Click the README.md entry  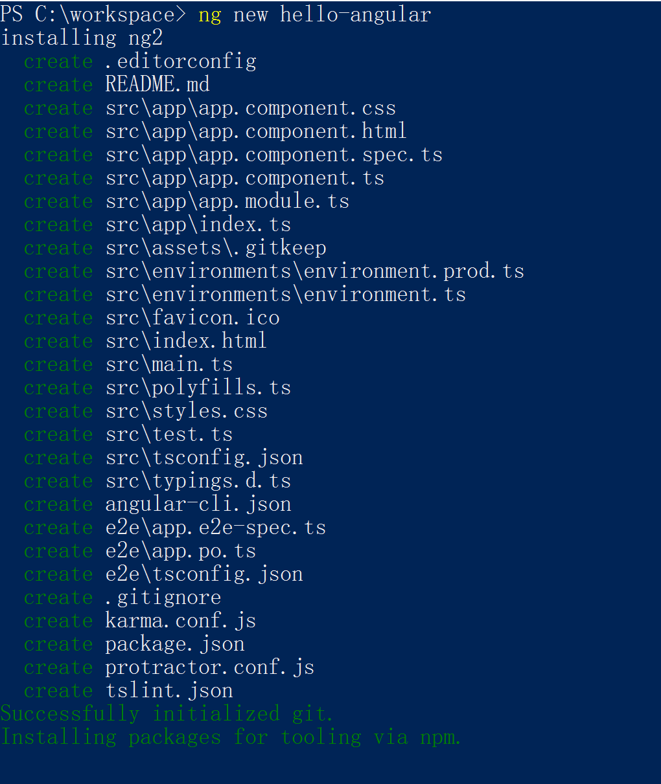point(157,85)
